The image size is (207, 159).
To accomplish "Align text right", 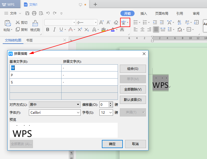I will [x=149, y=29].
